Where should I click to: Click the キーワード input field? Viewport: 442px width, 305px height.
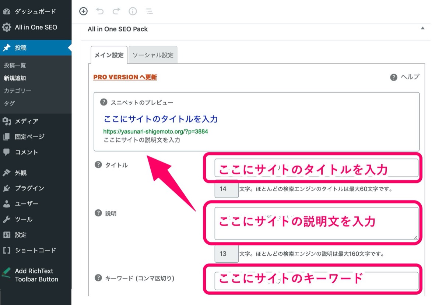316,281
